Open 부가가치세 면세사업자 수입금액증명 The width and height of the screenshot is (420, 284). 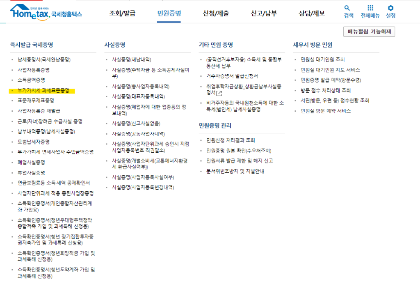55,152
